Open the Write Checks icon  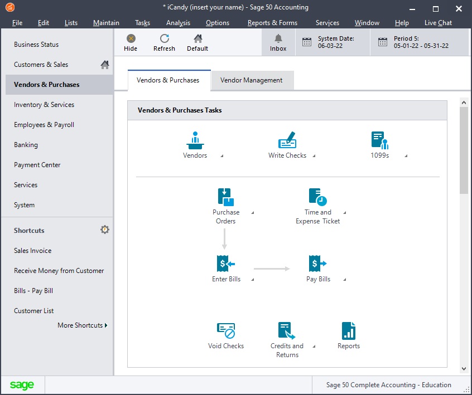click(287, 140)
